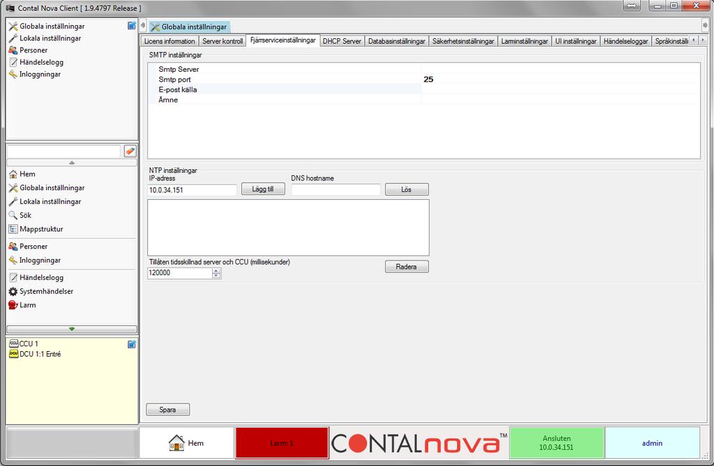The height and width of the screenshot is (466, 714).
Task: Click the Systemhändelser gear icon
Action: [13, 291]
